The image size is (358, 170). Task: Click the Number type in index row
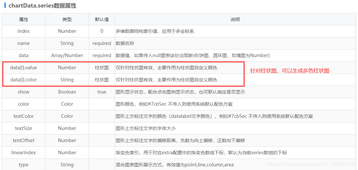coord(67,31)
